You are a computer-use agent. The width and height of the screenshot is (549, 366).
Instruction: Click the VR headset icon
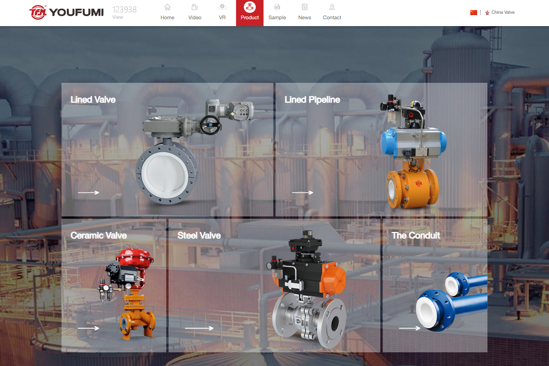(222, 7)
